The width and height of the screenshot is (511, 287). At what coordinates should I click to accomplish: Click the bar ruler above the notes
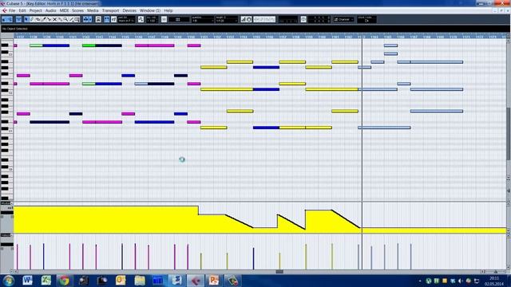click(x=260, y=37)
